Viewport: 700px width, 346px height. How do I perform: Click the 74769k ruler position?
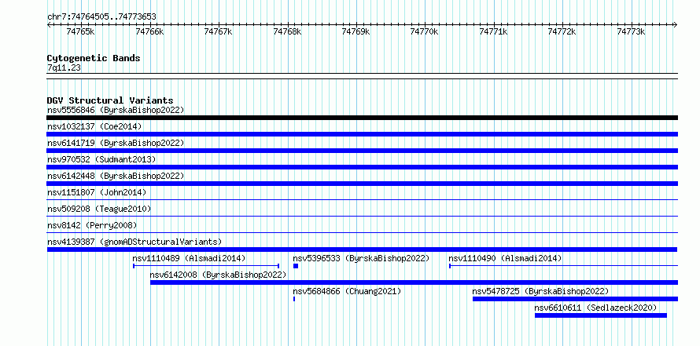point(356,31)
